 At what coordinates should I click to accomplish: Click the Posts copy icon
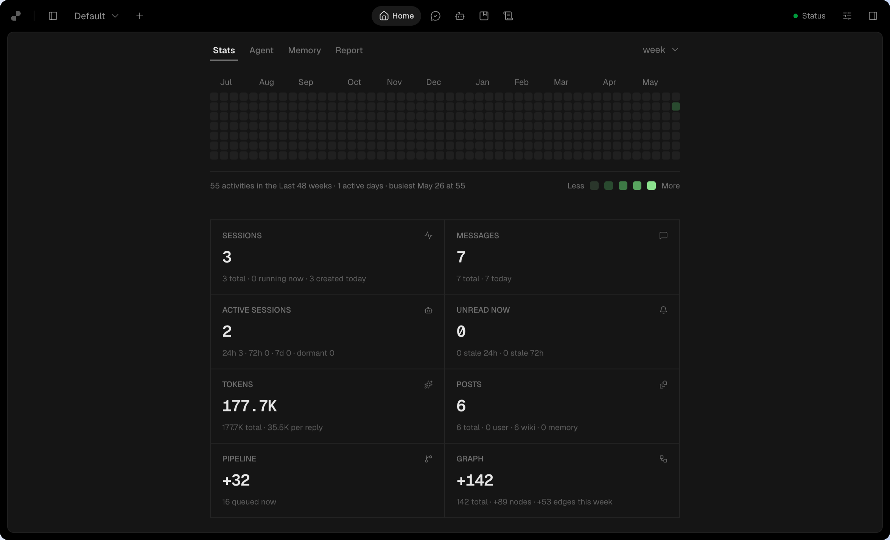[x=663, y=385]
